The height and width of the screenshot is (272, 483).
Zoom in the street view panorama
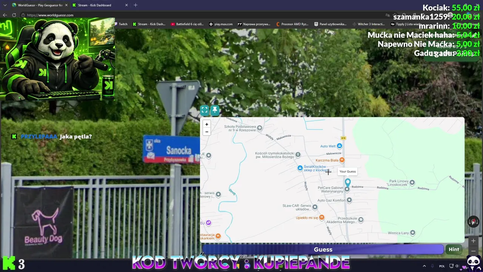[x=473, y=241]
